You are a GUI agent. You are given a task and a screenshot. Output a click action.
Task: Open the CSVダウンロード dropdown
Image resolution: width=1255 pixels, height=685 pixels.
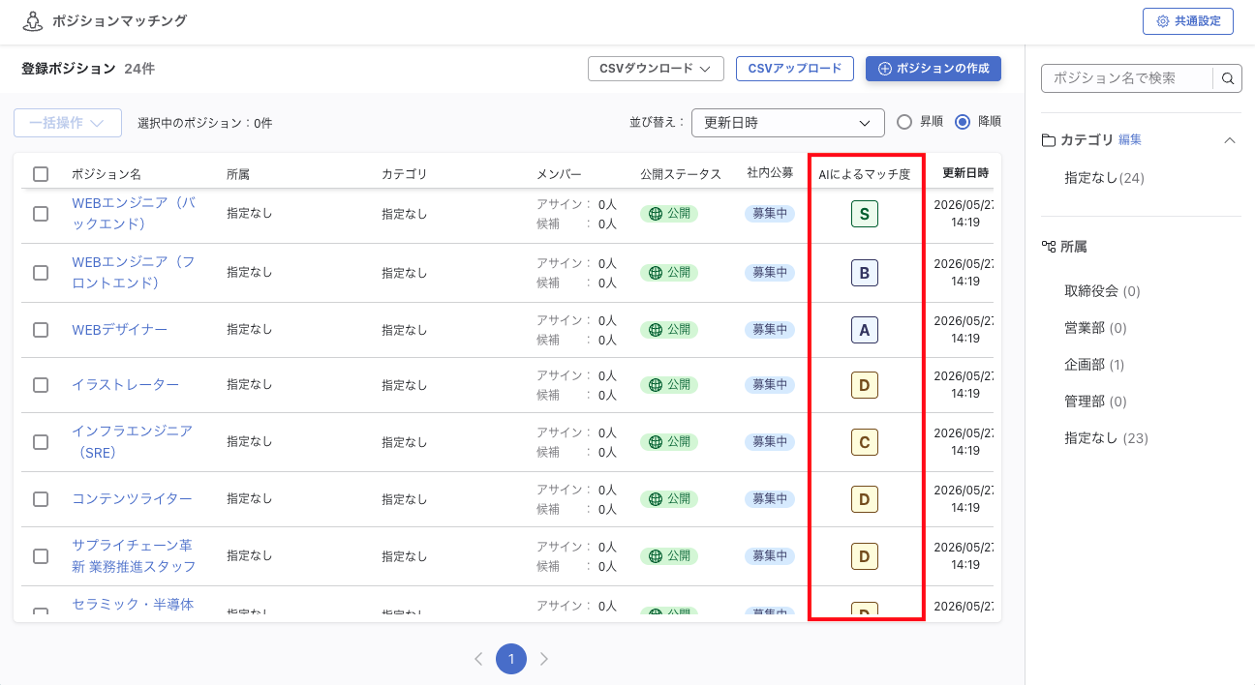tap(656, 69)
